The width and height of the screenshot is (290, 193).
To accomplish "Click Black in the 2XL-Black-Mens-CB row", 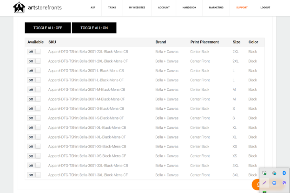I will click(x=253, y=52).
